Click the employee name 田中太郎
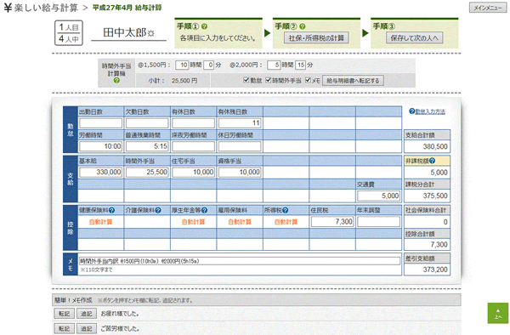The height and width of the screenshot is (335, 510). (x=125, y=32)
